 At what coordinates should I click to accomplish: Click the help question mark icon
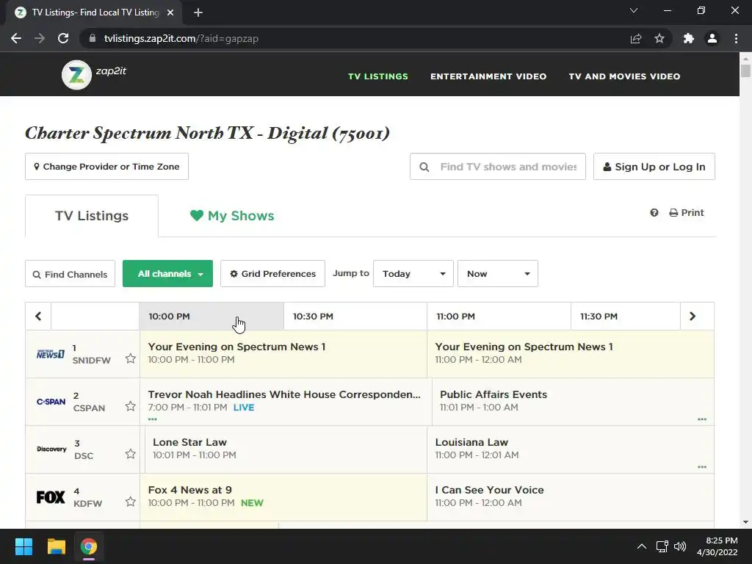(x=654, y=212)
